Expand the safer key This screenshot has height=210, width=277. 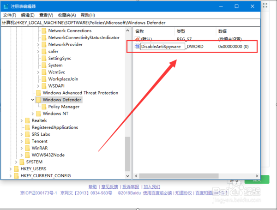(x=38, y=52)
